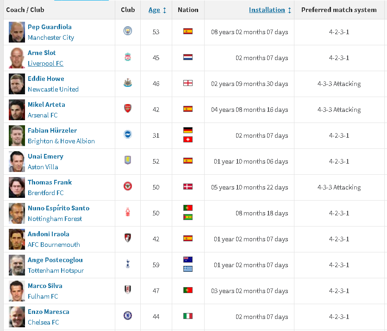Click Ange Postecoglou's portrait thumbnail
The width and height of the screenshot is (387, 331).
pos(17,265)
